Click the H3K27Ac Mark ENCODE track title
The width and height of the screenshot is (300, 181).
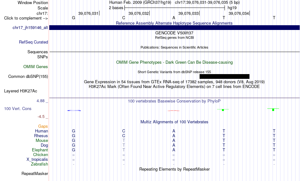[174, 87]
